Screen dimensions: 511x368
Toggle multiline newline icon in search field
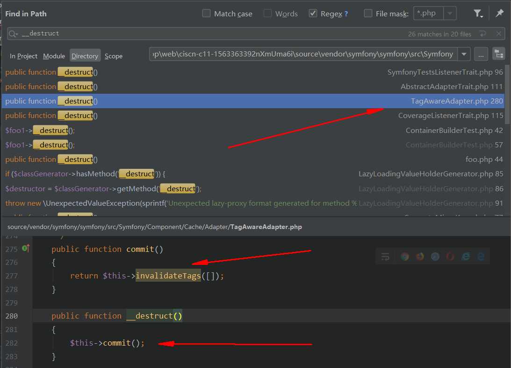tap(482, 34)
